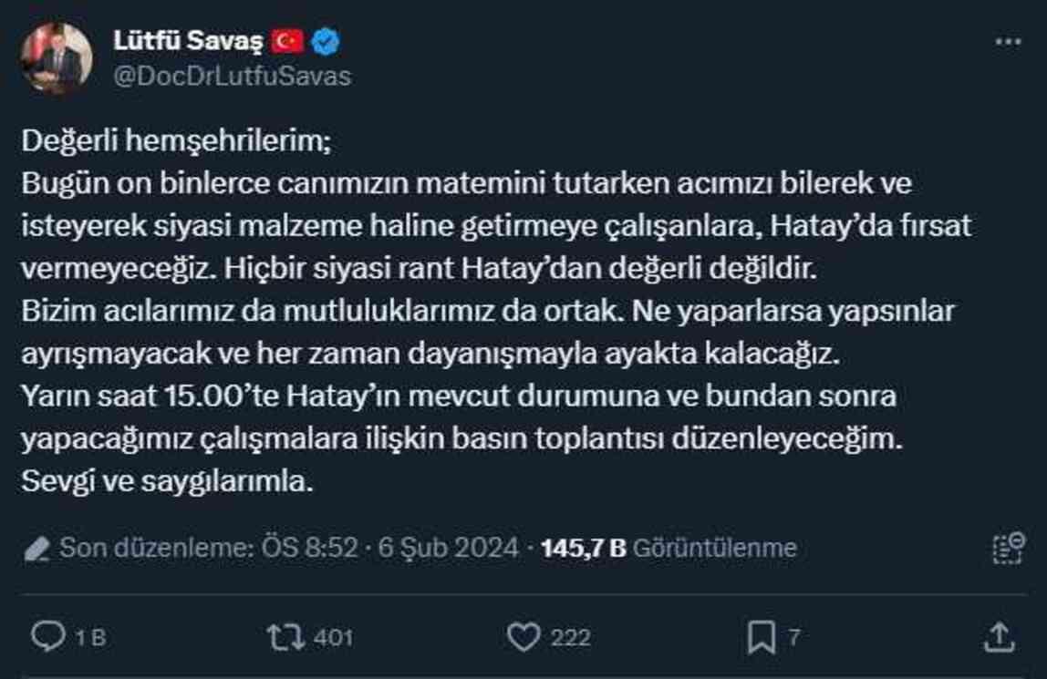Click the profile picture of Lütfü Savaş

pos(55,55)
